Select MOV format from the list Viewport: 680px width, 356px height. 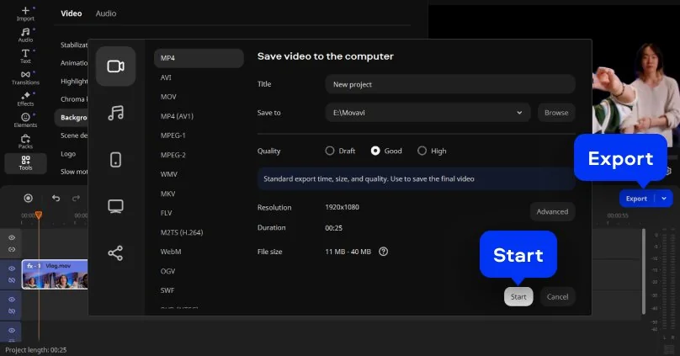[168, 97]
